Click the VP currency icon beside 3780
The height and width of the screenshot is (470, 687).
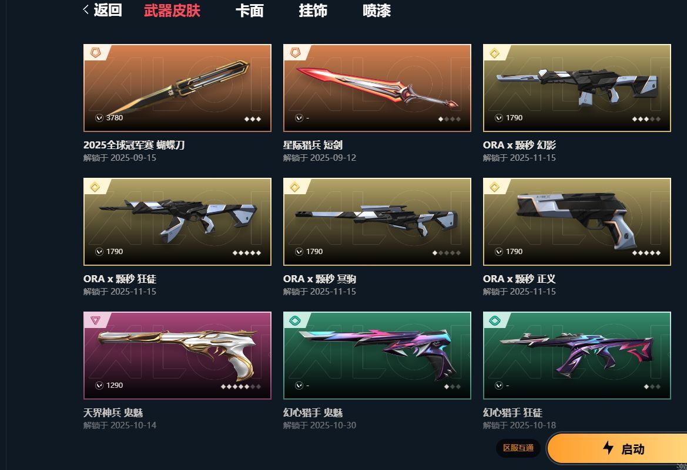tap(99, 118)
